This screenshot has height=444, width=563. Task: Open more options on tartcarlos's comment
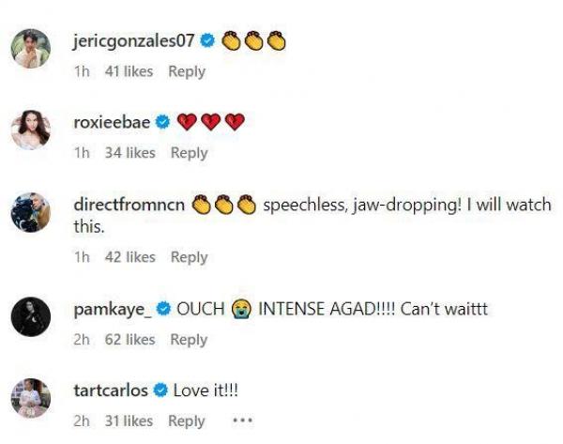242,421
